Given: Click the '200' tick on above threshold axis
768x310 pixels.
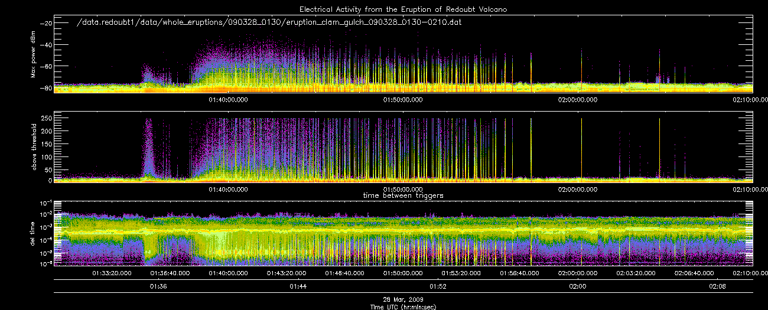Looking at the screenshot, I should point(47,131).
